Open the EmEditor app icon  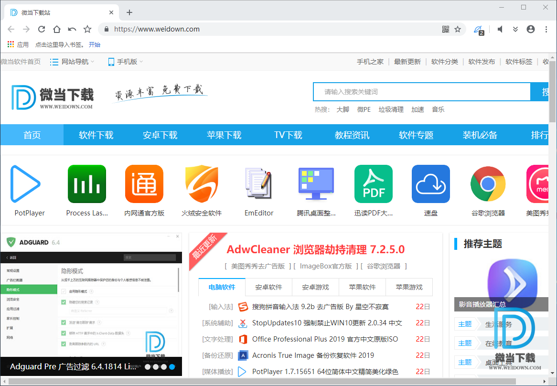point(259,183)
